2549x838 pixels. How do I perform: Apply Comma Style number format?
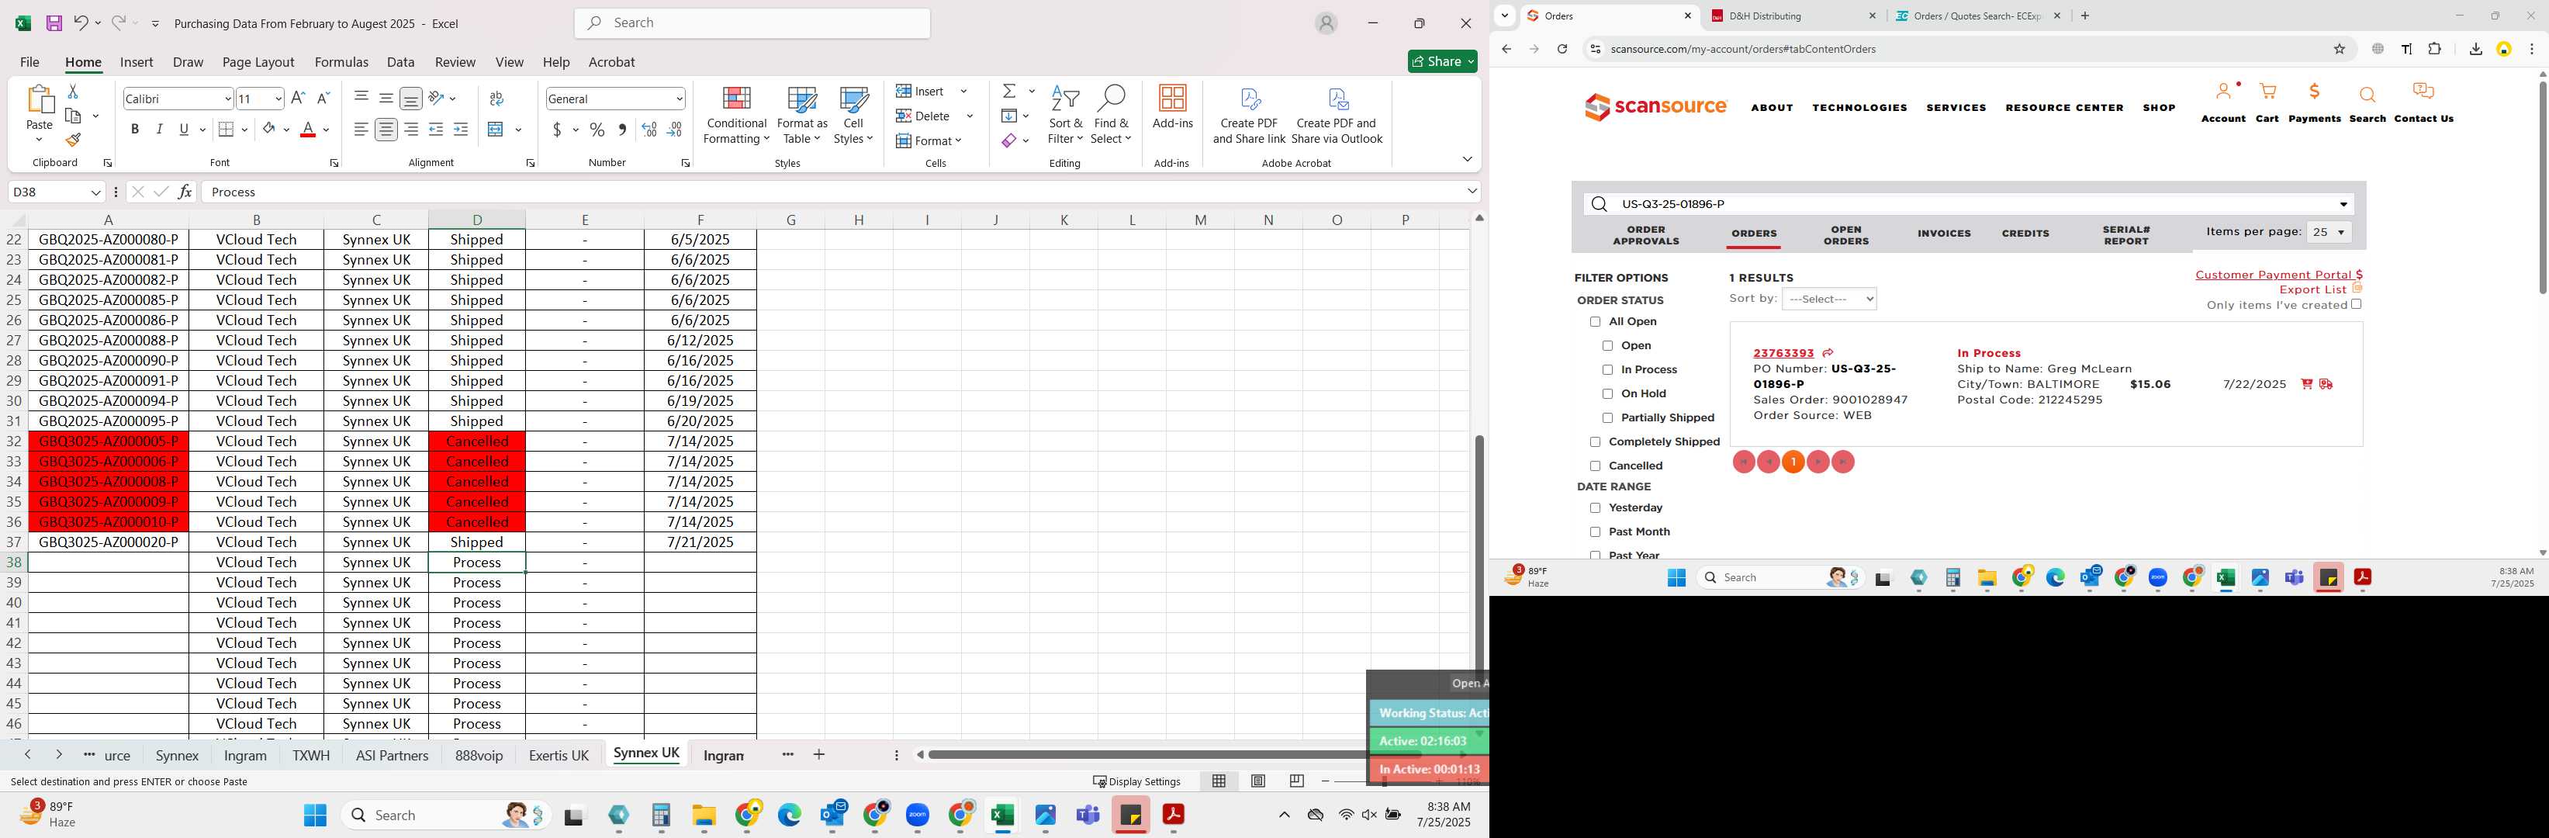pyautogui.click(x=622, y=130)
